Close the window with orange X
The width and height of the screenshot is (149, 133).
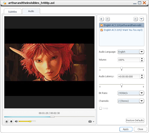pos(144,3)
